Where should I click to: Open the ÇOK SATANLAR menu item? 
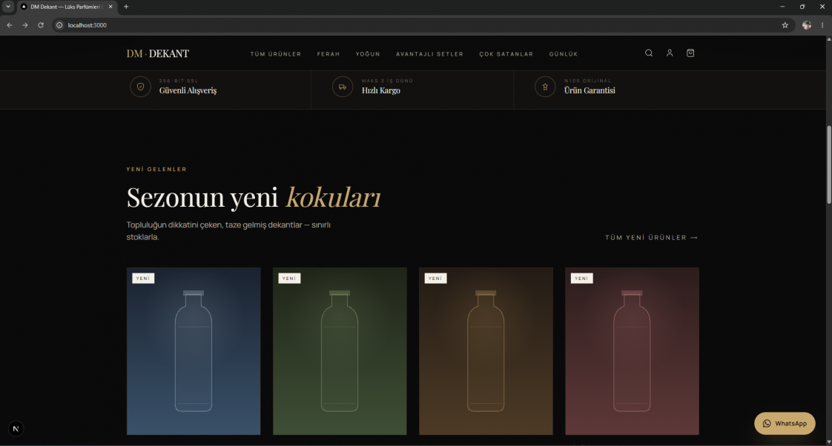coord(506,54)
